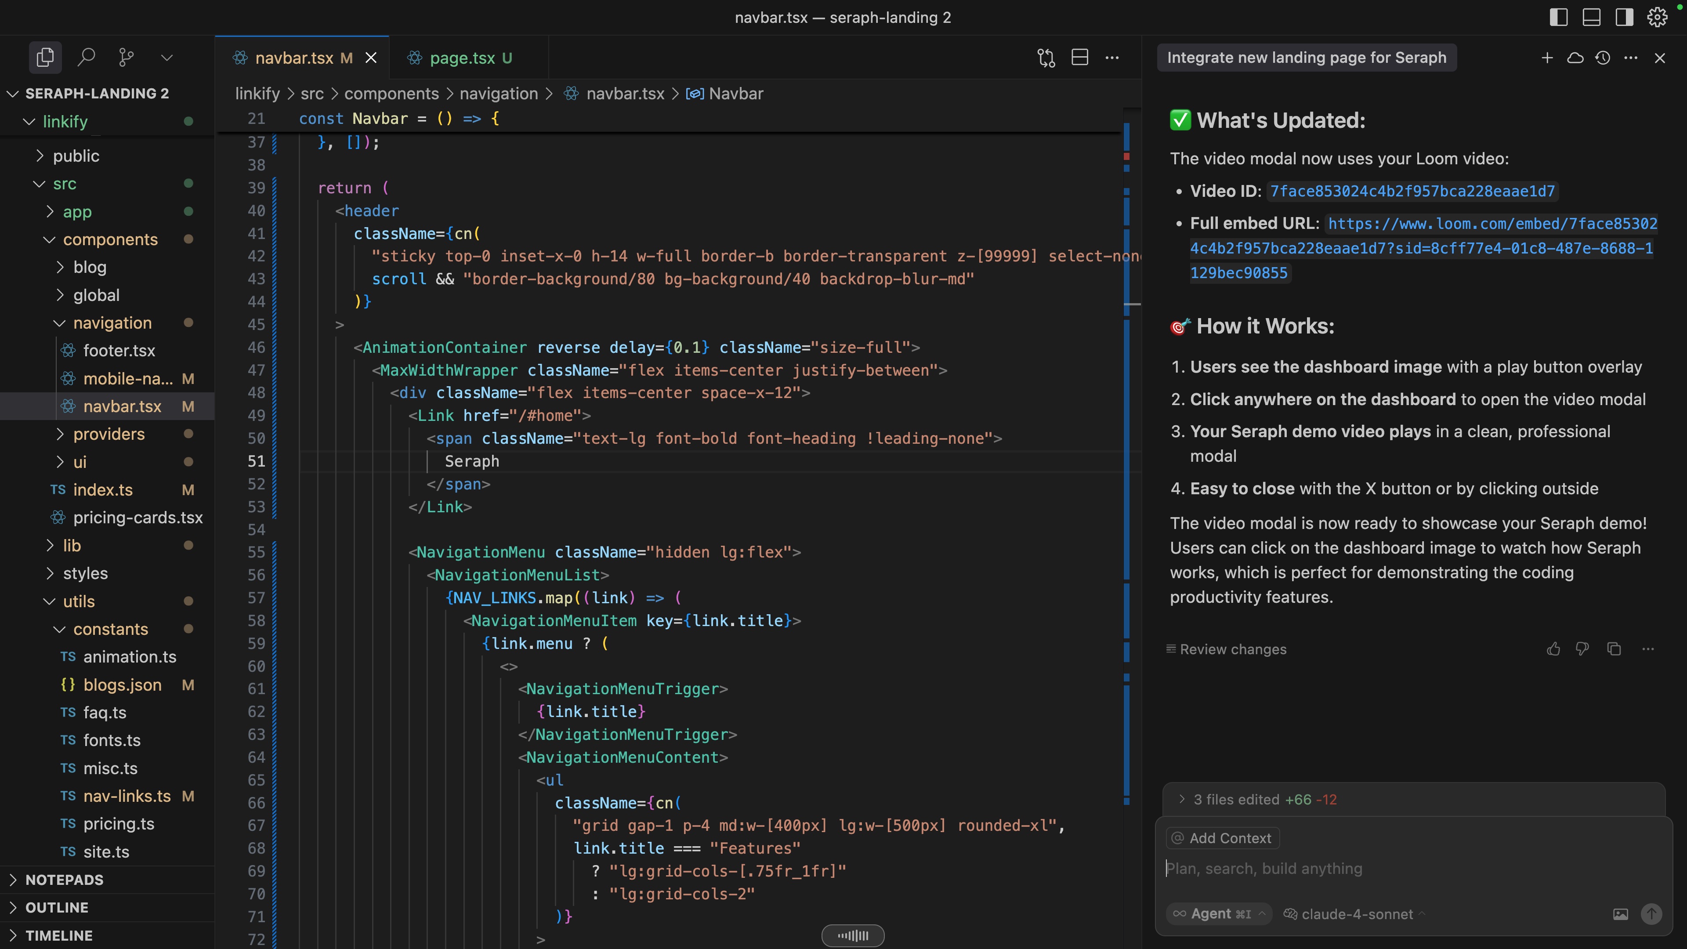This screenshot has height=949, width=1687.
Task: Show more activity views chevron
Action: tap(167, 58)
